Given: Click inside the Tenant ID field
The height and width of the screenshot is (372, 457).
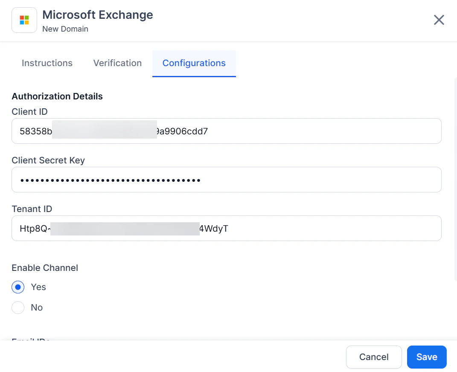Looking at the screenshot, I should pos(226,228).
